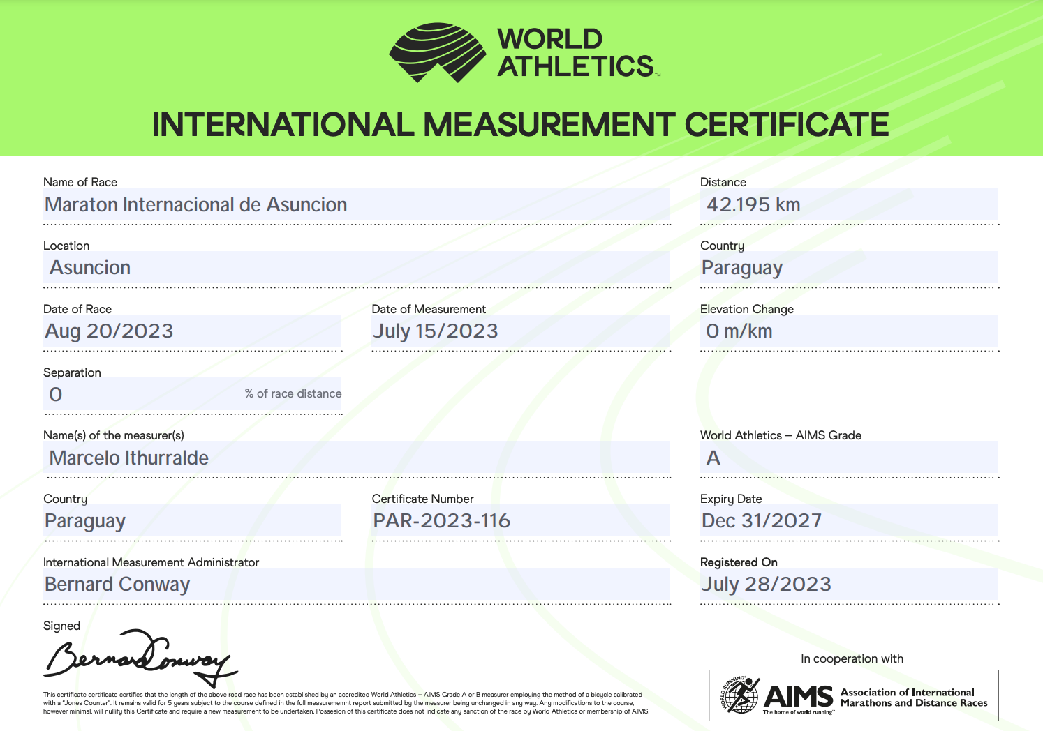Click the World Athletics AIMS Grade field
The width and height of the screenshot is (1043, 731).
click(849, 458)
